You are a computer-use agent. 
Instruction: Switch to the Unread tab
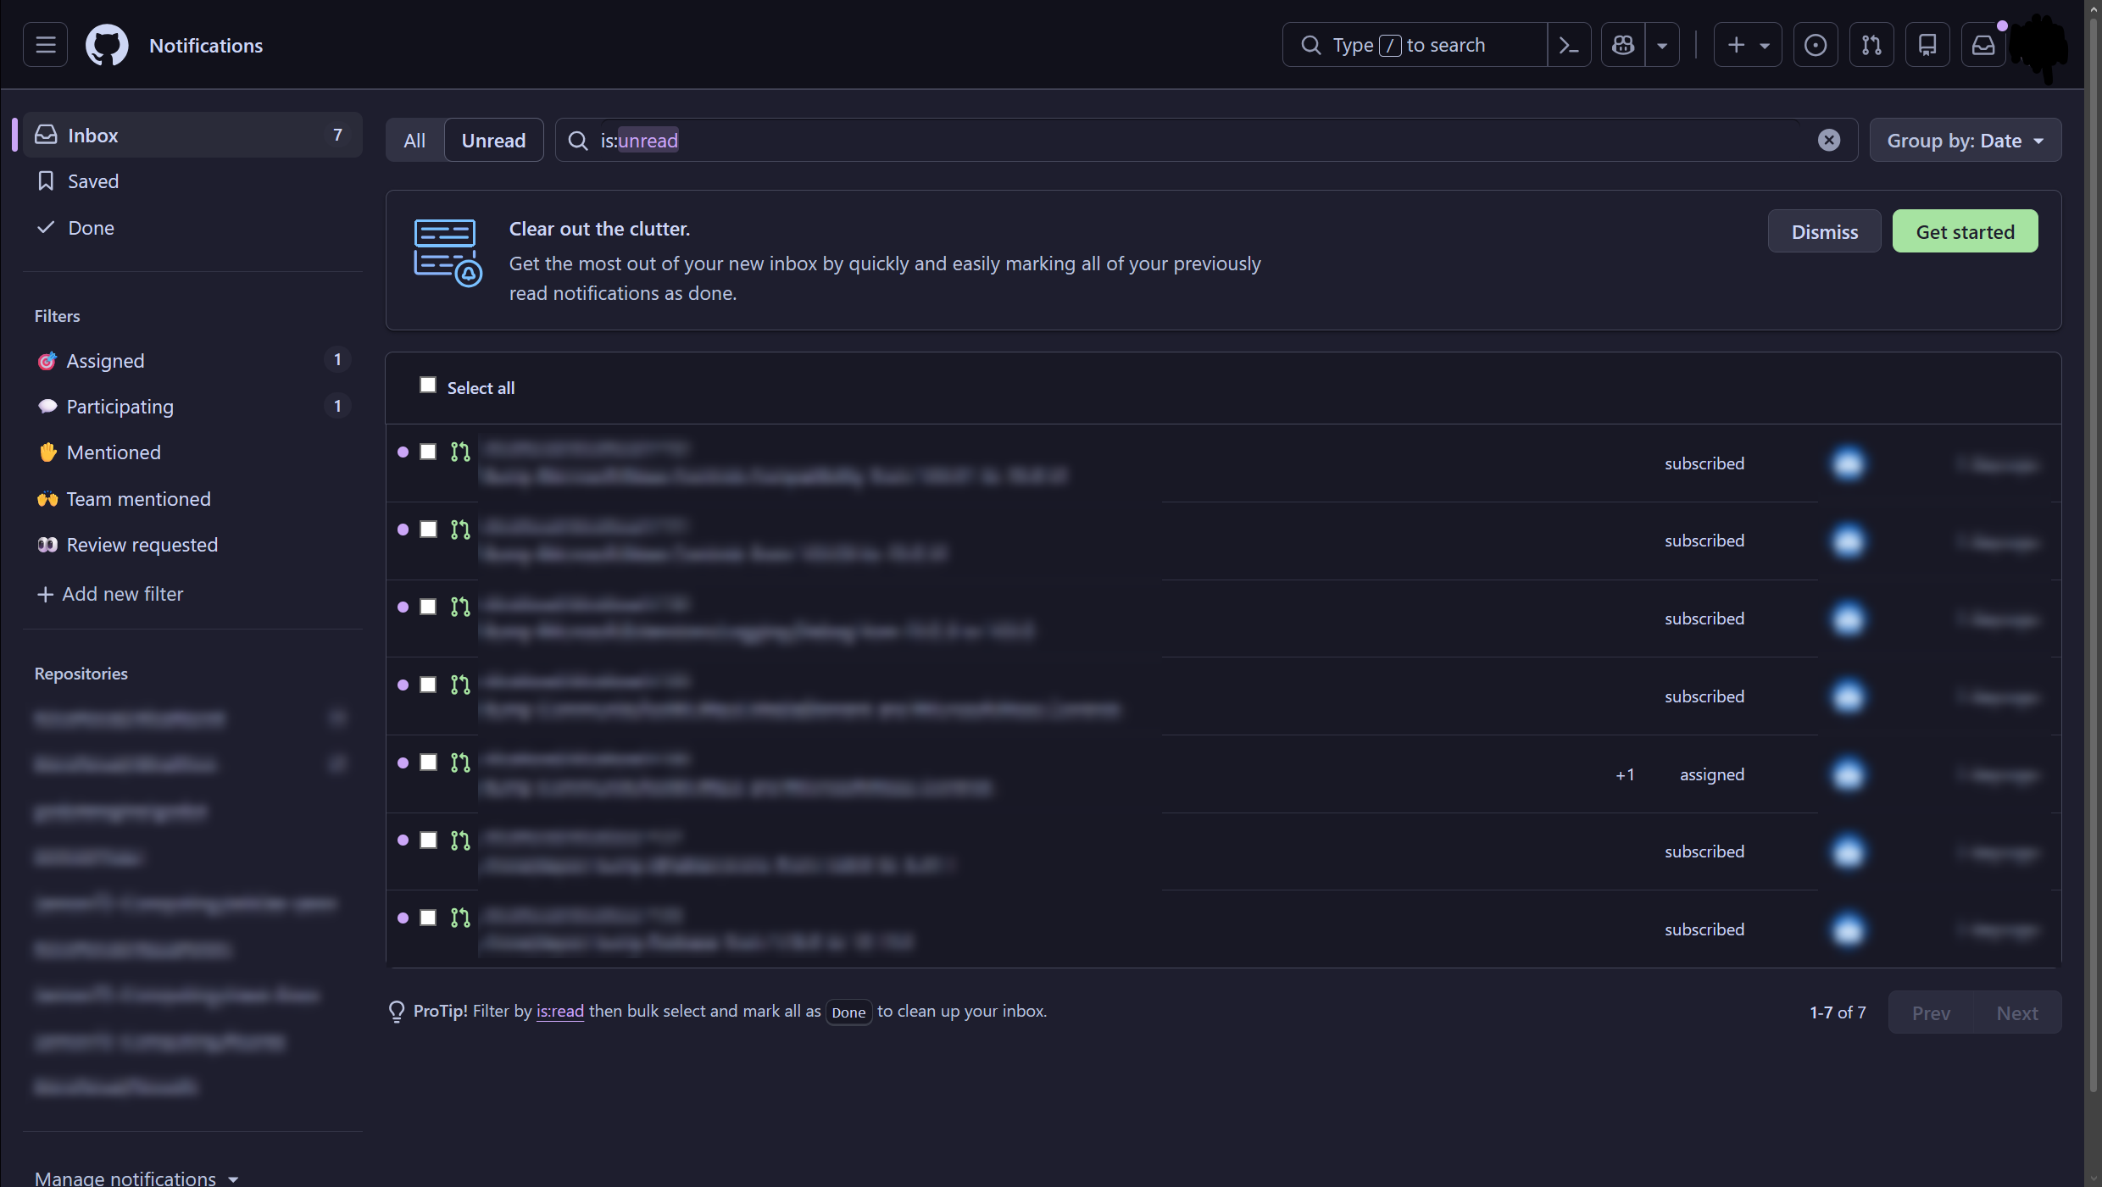coord(493,140)
